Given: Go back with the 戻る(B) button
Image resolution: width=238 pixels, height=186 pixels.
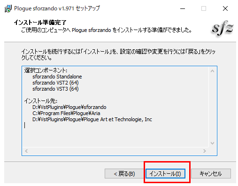Looking at the screenshot, I should (x=124, y=173).
